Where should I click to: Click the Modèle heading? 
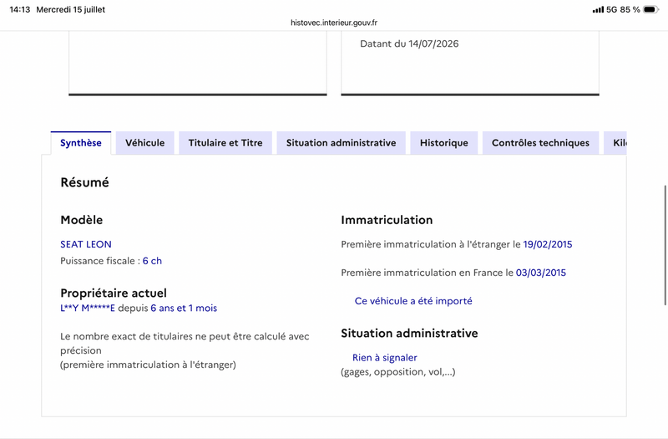point(81,220)
